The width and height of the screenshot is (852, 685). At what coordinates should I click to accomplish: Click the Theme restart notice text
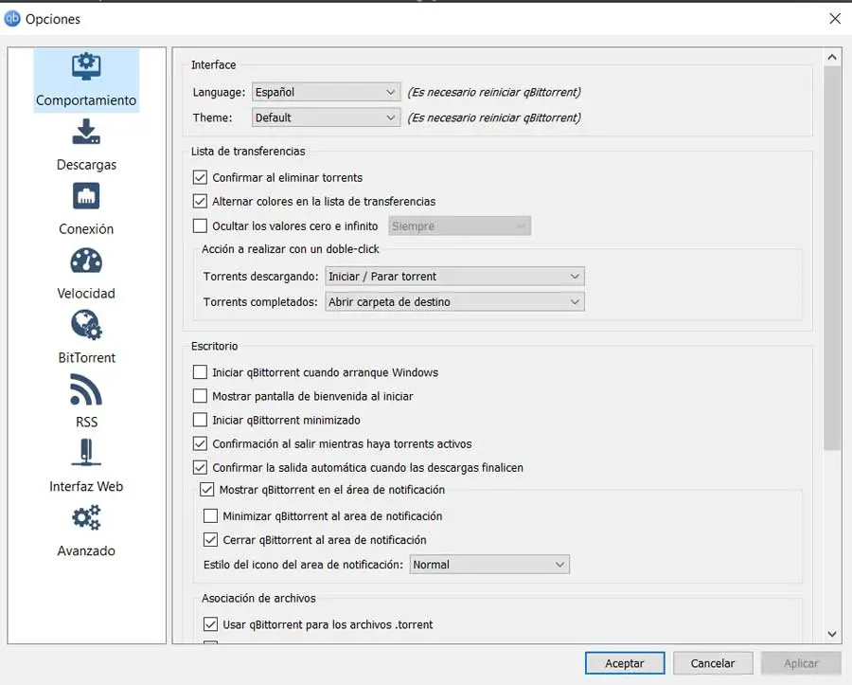point(494,117)
